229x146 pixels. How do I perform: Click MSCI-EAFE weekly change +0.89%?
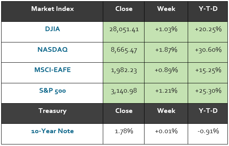(166, 70)
